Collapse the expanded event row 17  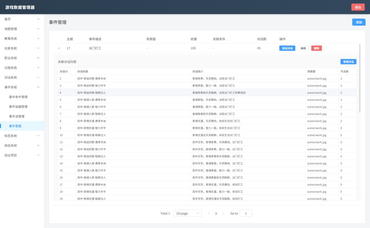click(x=59, y=48)
